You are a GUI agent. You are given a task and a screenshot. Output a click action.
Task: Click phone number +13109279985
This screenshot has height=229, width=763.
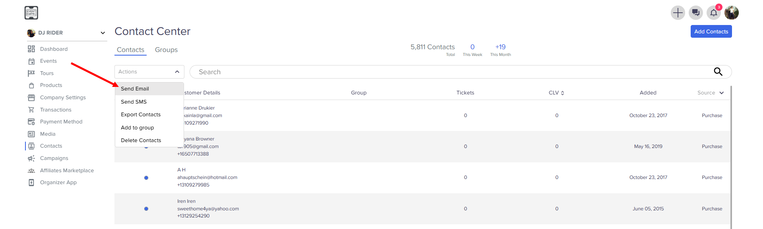[193, 185]
